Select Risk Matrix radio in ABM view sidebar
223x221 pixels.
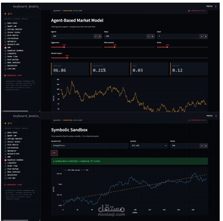pos(5,36)
